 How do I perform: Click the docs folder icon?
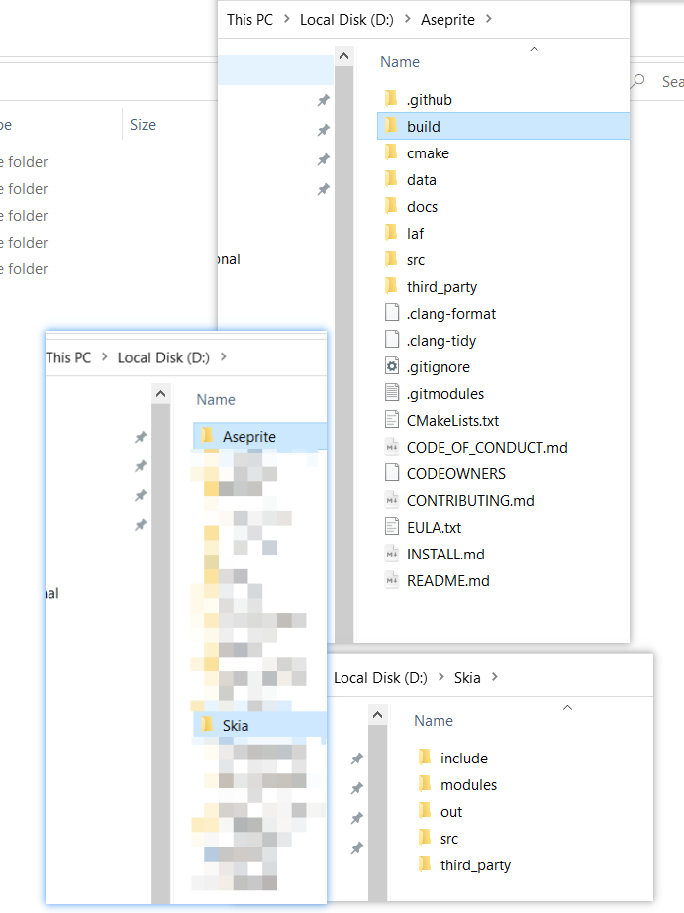tap(391, 206)
